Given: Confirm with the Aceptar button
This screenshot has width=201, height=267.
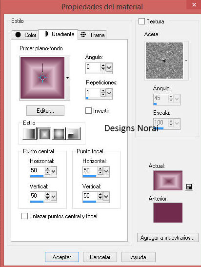Looking at the screenshot, I should click(x=62, y=257).
